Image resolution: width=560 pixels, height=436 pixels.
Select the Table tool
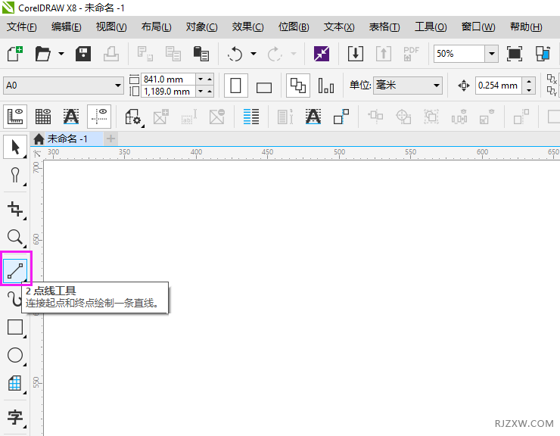pos(15,383)
